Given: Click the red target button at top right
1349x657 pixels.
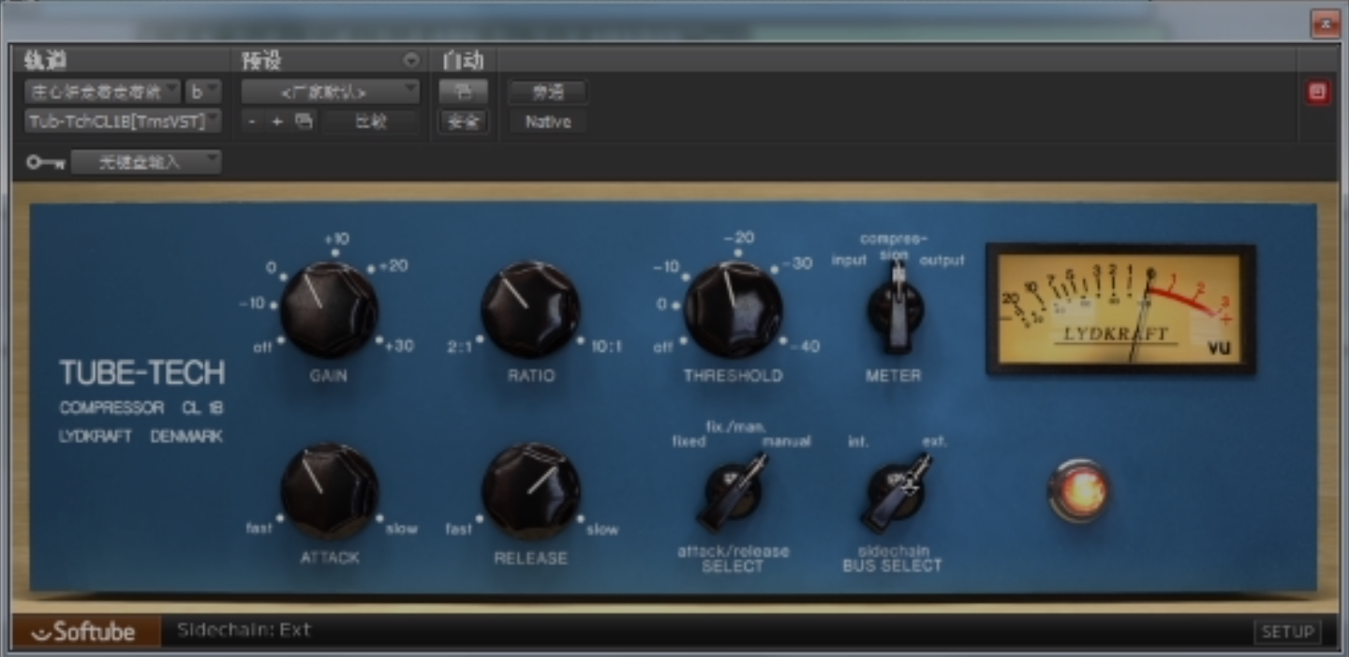Looking at the screenshot, I should click(1318, 92).
